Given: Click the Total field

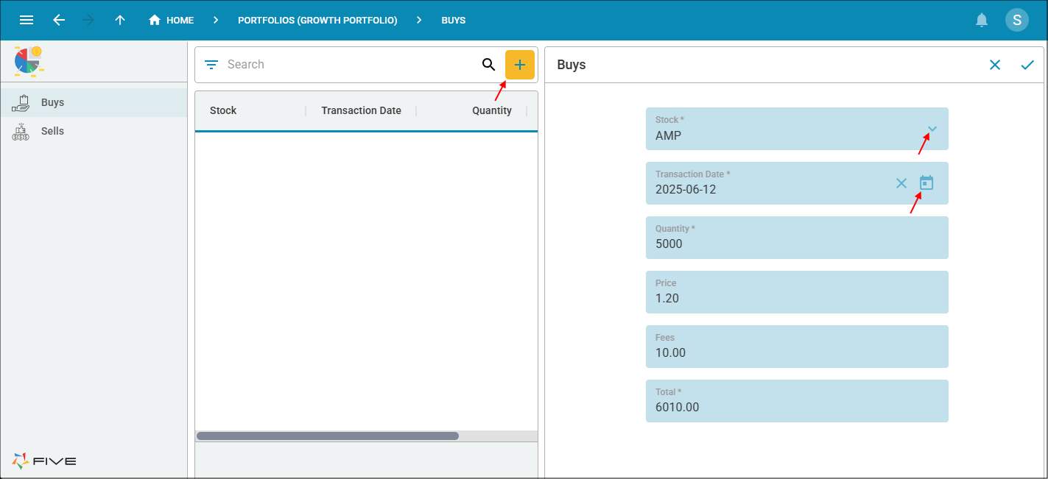Looking at the screenshot, I should click(797, 401).
